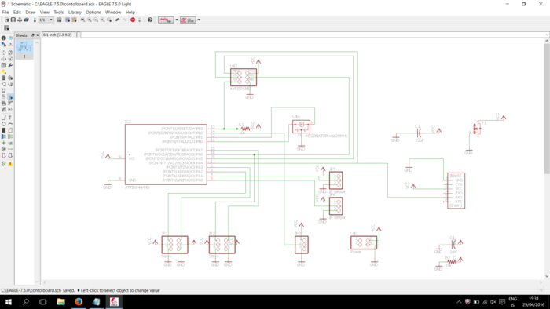Click the red Stop command icon

pos(133,20)
